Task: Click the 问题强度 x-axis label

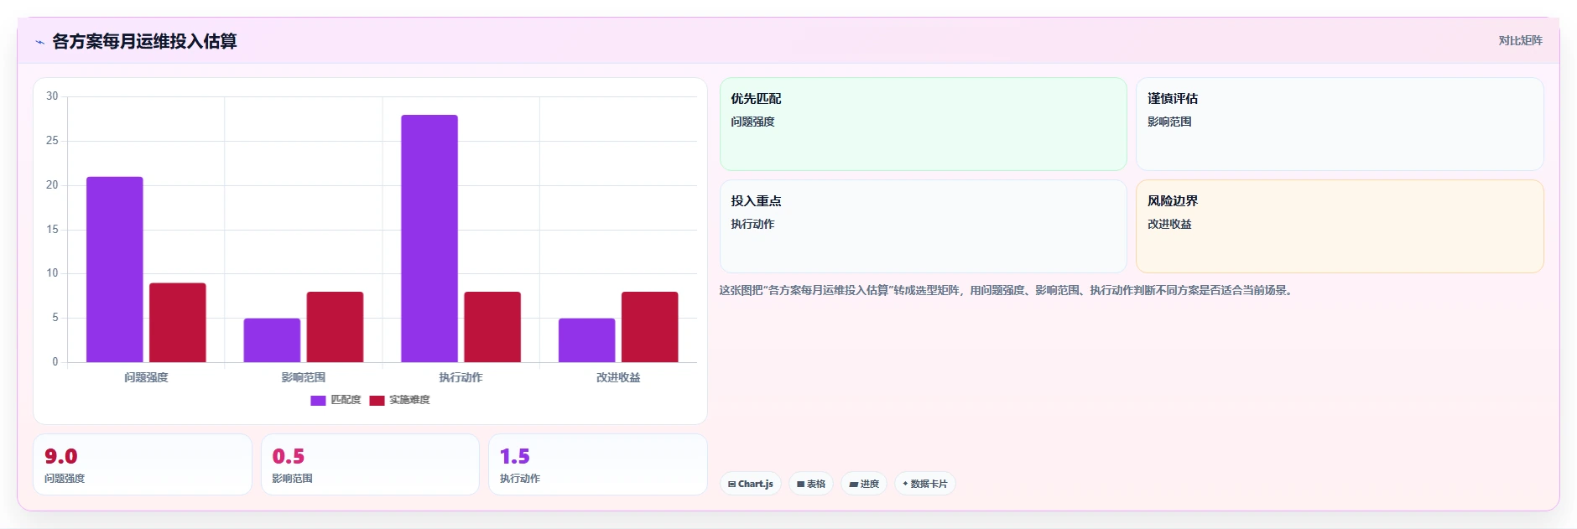Action: [x=146, y=378]
